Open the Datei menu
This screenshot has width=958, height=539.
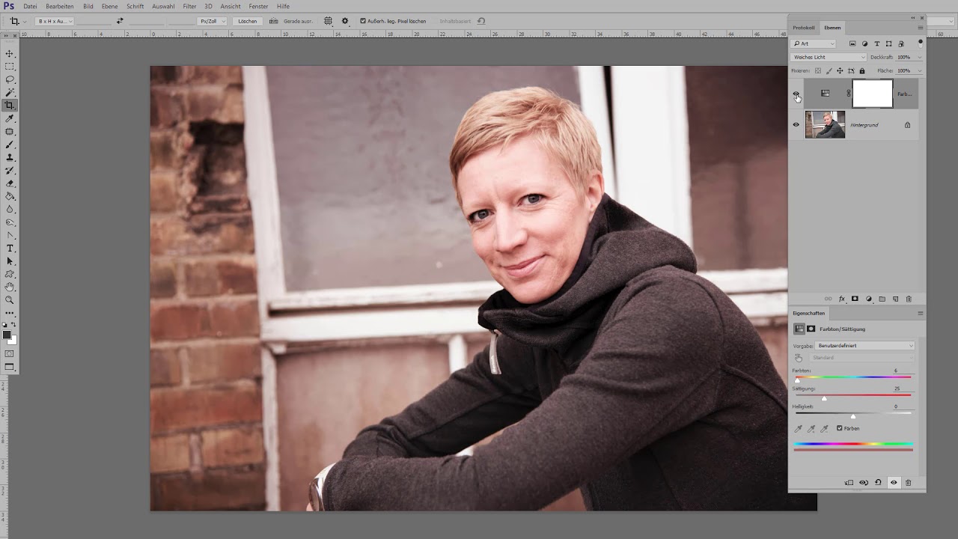pos(30,6)
